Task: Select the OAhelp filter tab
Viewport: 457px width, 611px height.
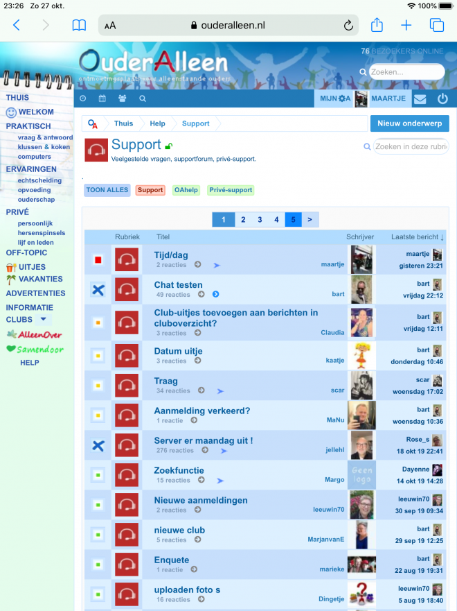Action: [x=186, y=190]
